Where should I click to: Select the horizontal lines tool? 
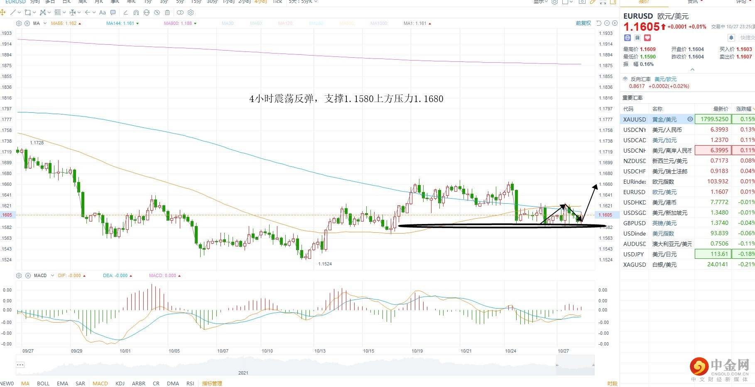(x=57, y=12)
